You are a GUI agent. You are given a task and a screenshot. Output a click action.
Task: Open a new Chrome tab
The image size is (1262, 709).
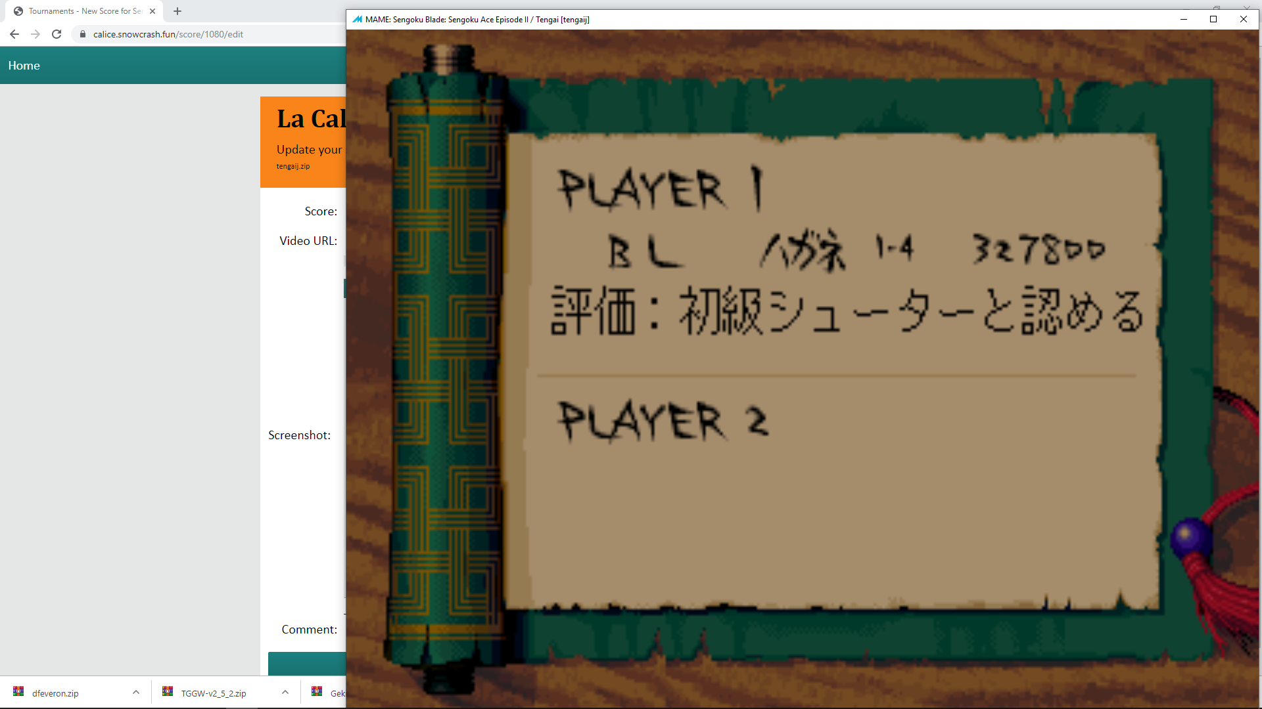click(x=177, y=11)
